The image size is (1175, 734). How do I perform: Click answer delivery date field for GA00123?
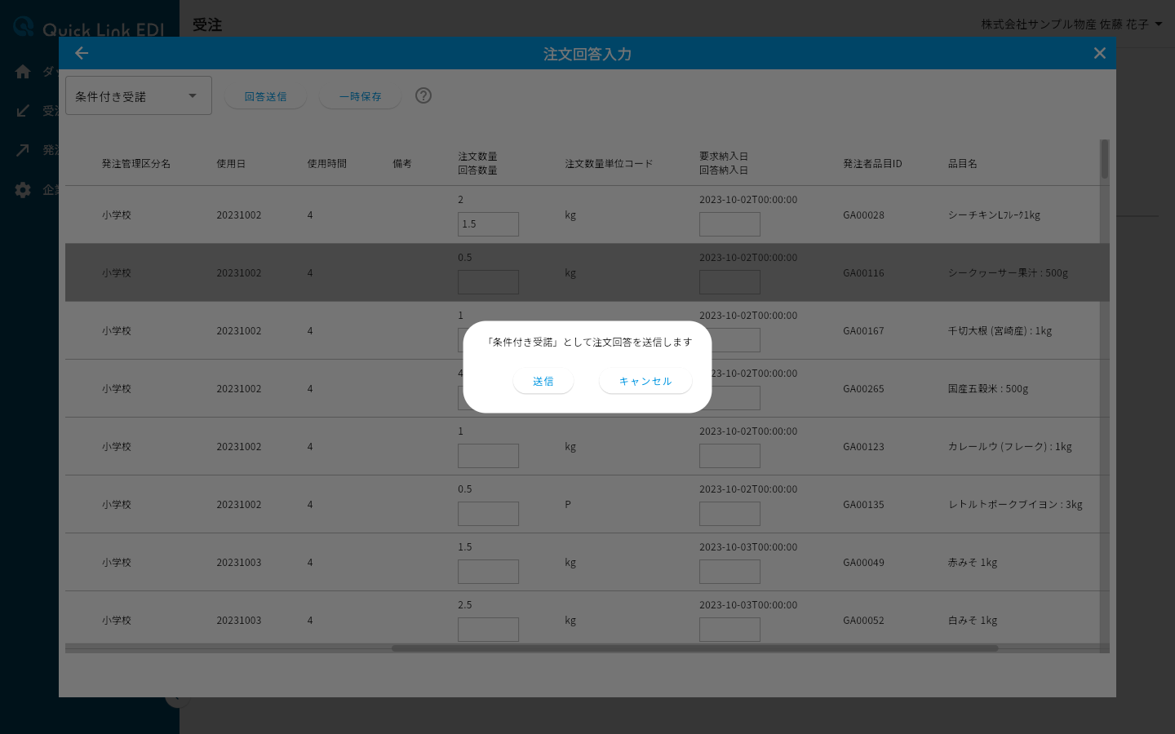point(729,456)
